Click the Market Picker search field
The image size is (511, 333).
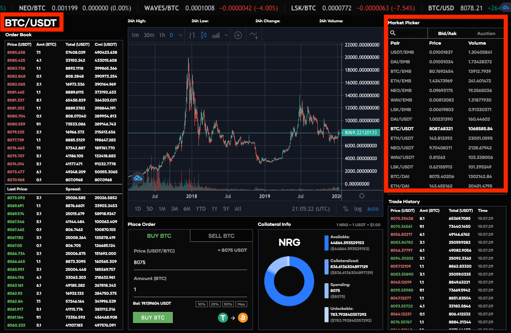click(411, 33)
